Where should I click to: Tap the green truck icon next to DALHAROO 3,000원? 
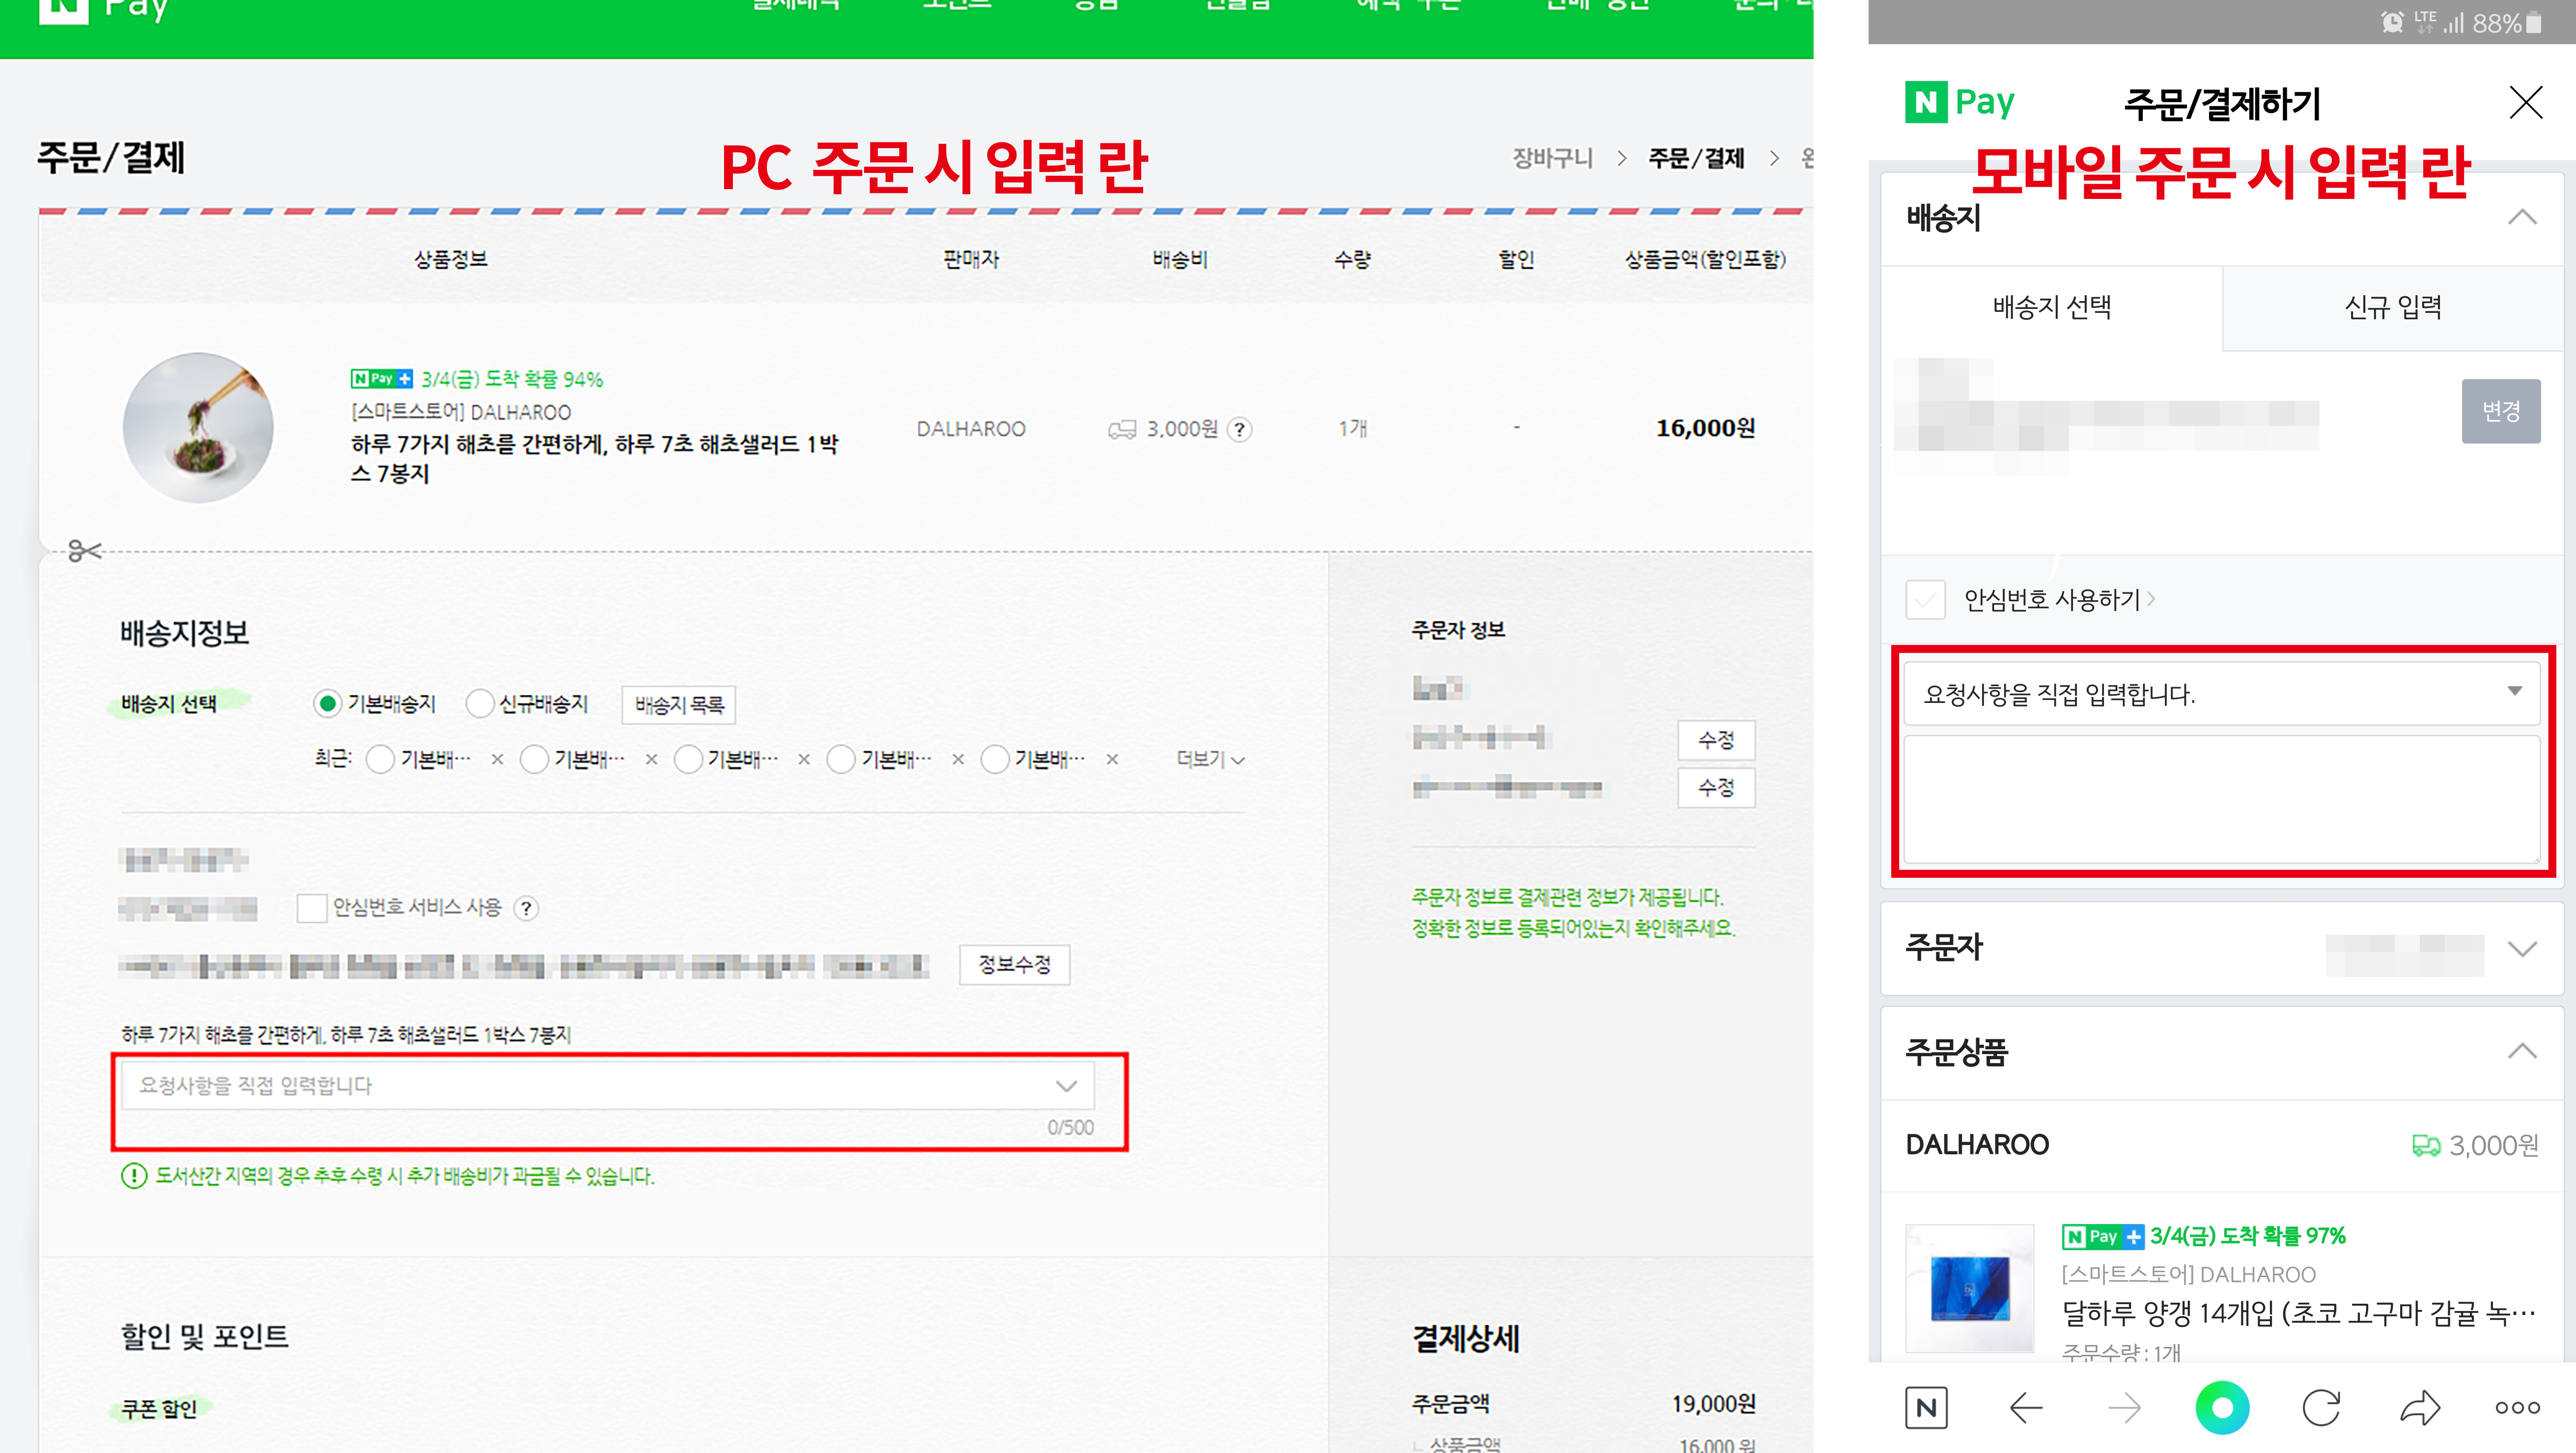(x=2426, y=1146)
